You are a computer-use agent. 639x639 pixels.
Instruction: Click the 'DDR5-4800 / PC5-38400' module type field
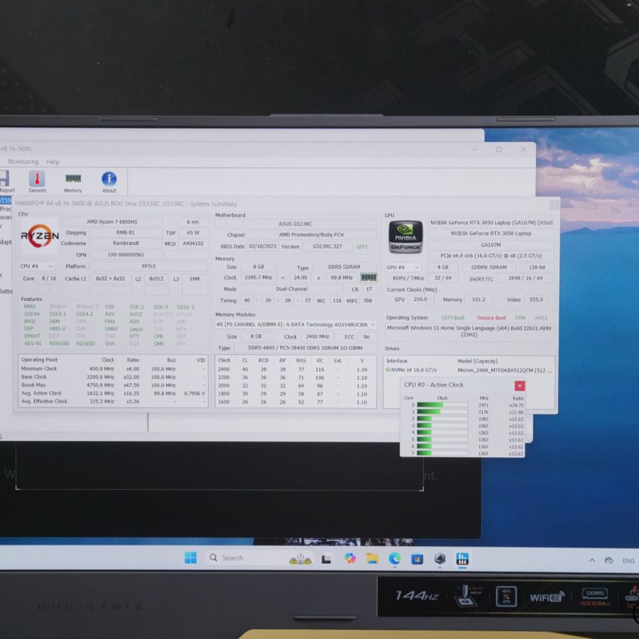(305, 348)
